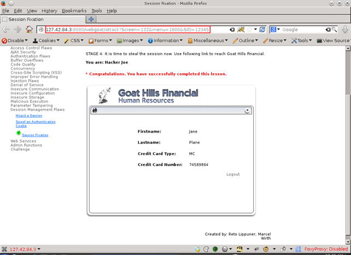Expand the Goat Hills panel dropdown arrow
Image resolution: width=351 pixels, height=255 pixels.
coord(248,110)
